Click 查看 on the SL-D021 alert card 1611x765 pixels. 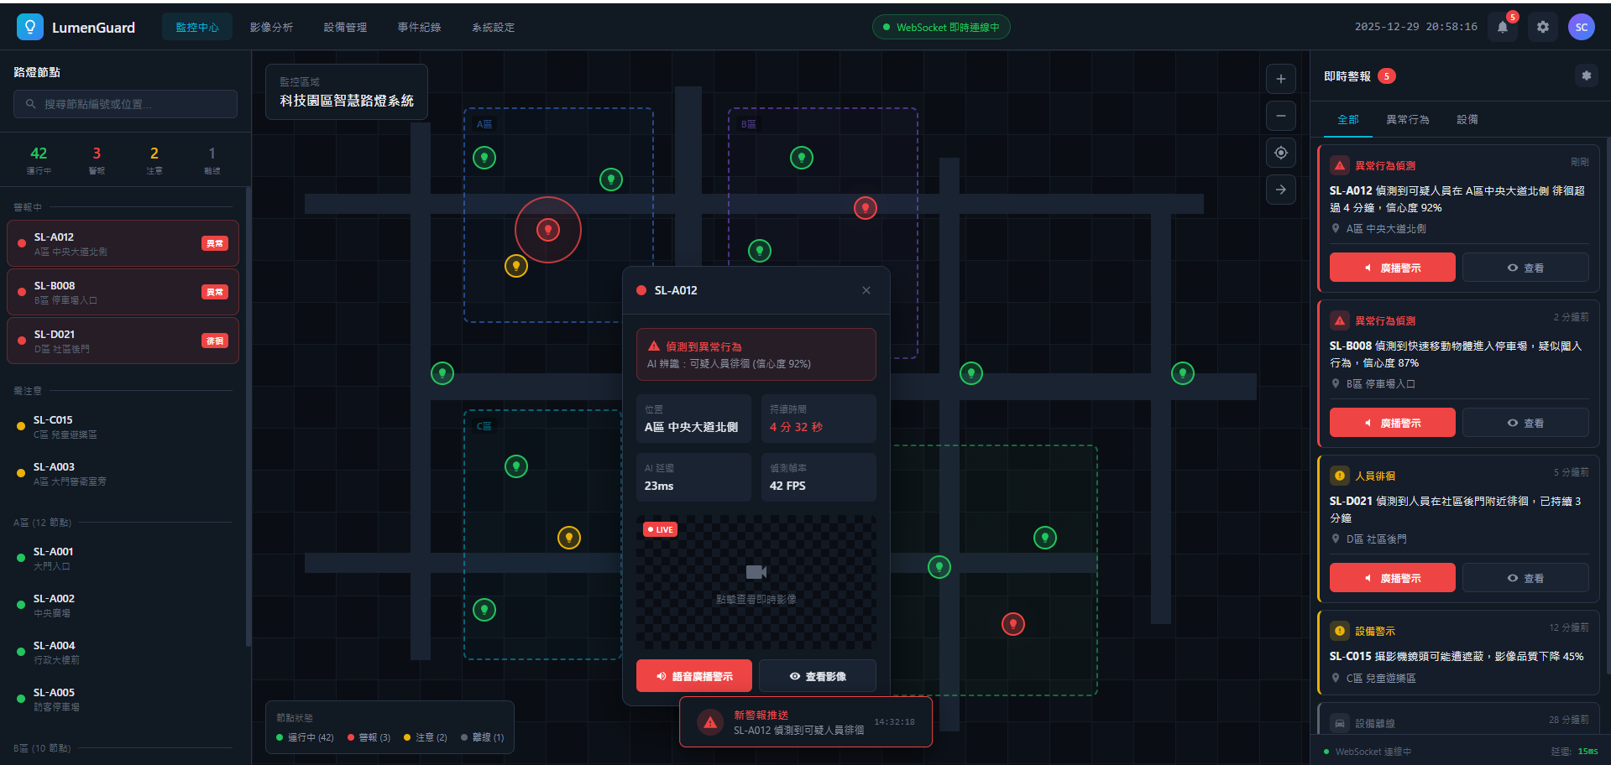1525,578
